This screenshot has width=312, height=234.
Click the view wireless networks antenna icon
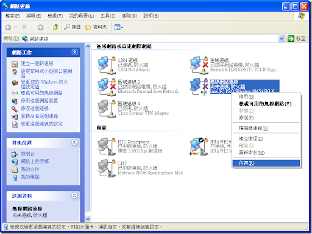(15, 93)
